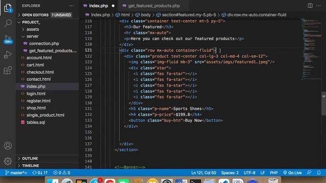Open notifications bell icon
The image size is (326, 183).
(319, 173)
